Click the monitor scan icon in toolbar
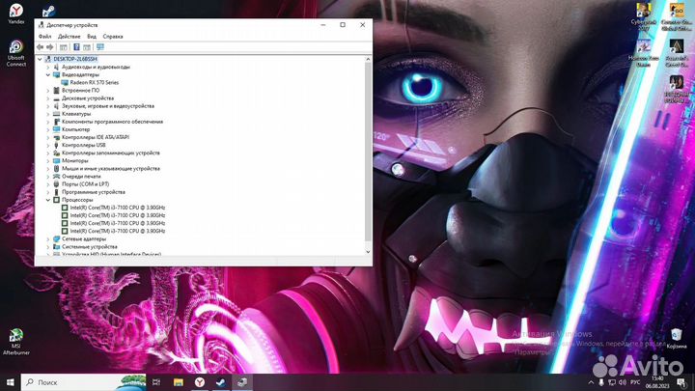The height and width of the screenshot is (391, 695). [x=100, y=46]
